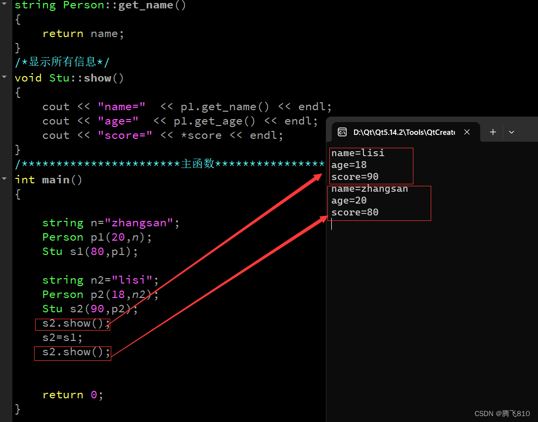Viewport: 538px width, 422px height.
Task: Click the first 's2.show();' before assignment
Action: pos(76,323)
